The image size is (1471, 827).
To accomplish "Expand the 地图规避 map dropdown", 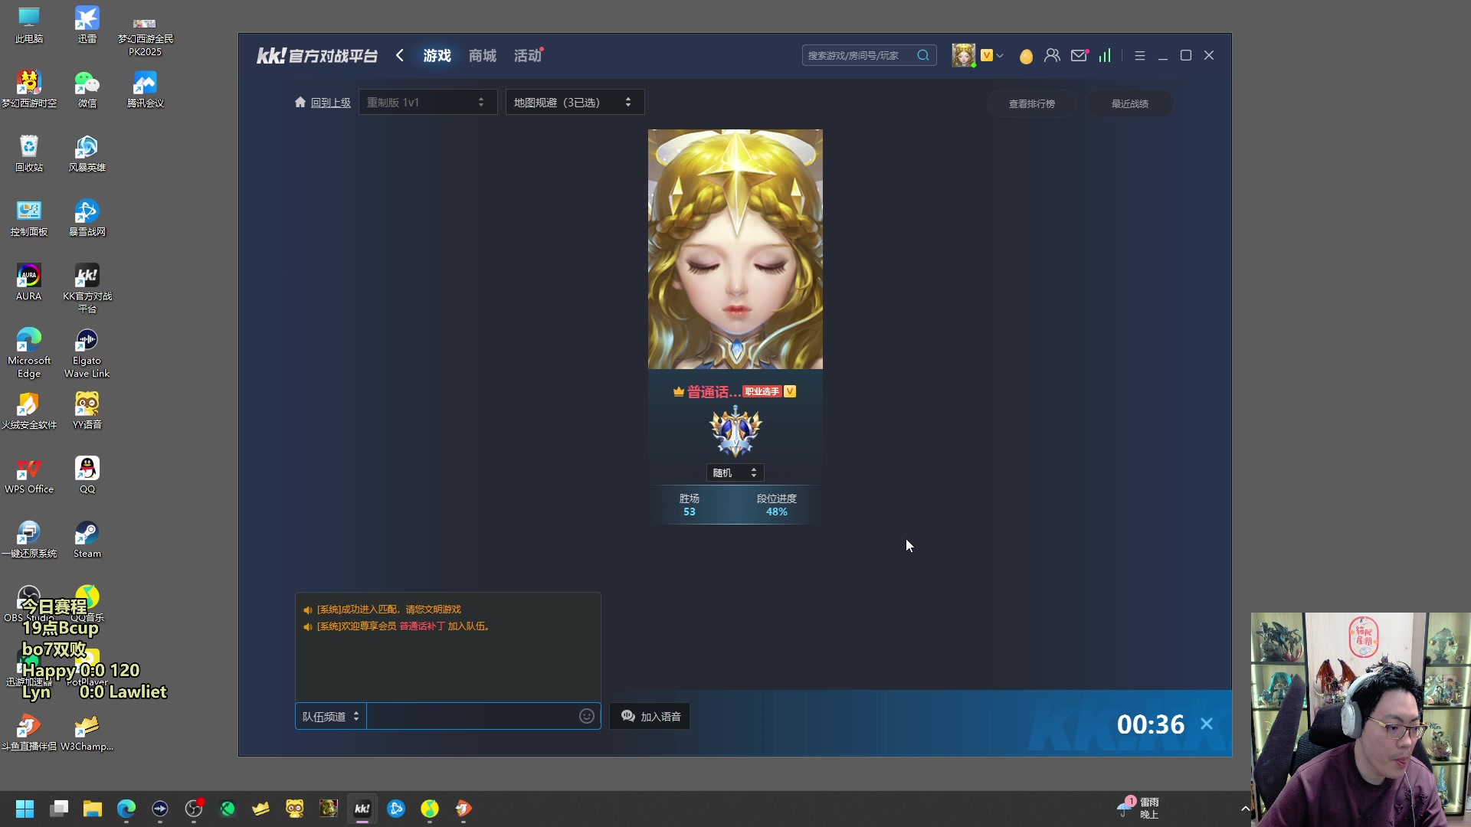I will click(x=575, y=102).
